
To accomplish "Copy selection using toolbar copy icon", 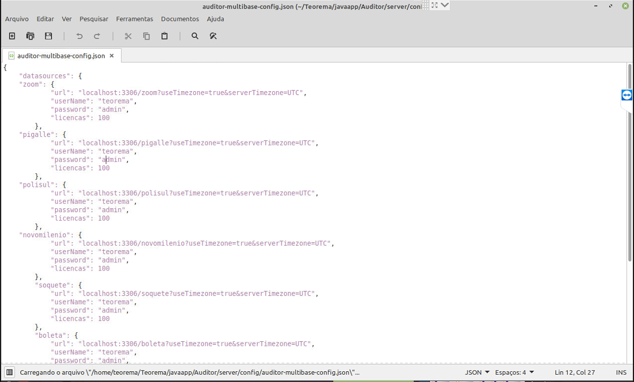I will 146,36.
